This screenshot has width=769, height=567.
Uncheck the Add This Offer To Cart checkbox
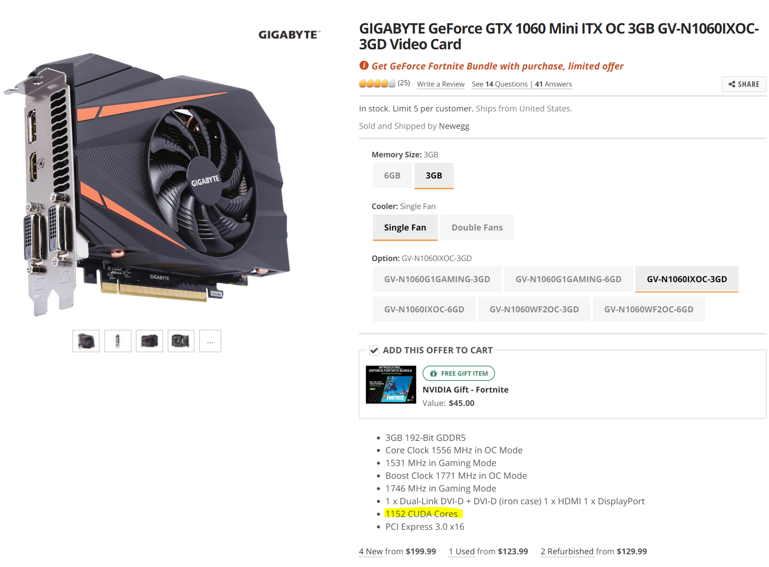(x=374, y=350)
